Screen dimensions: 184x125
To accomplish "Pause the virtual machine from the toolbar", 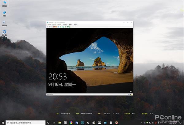I will [x=59, y=27].
